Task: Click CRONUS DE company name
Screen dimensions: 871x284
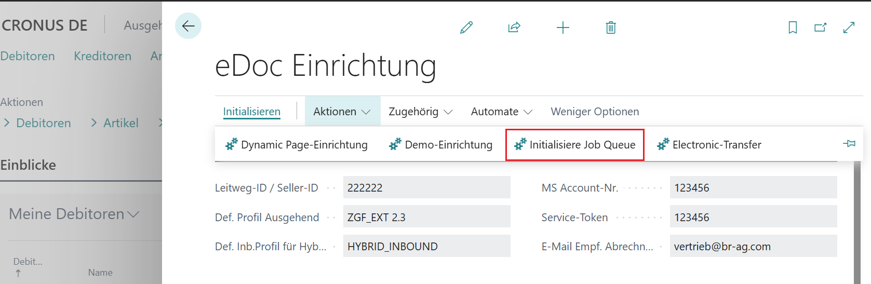Action: 45,25
